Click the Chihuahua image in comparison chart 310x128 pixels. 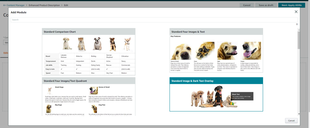(127, 44)
